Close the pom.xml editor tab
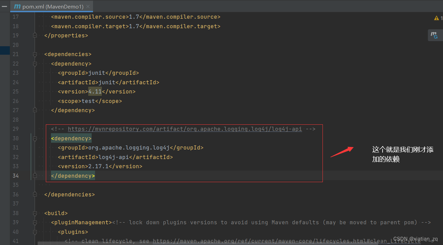This screenshot has height=245, width=443. tap(88, 6)
